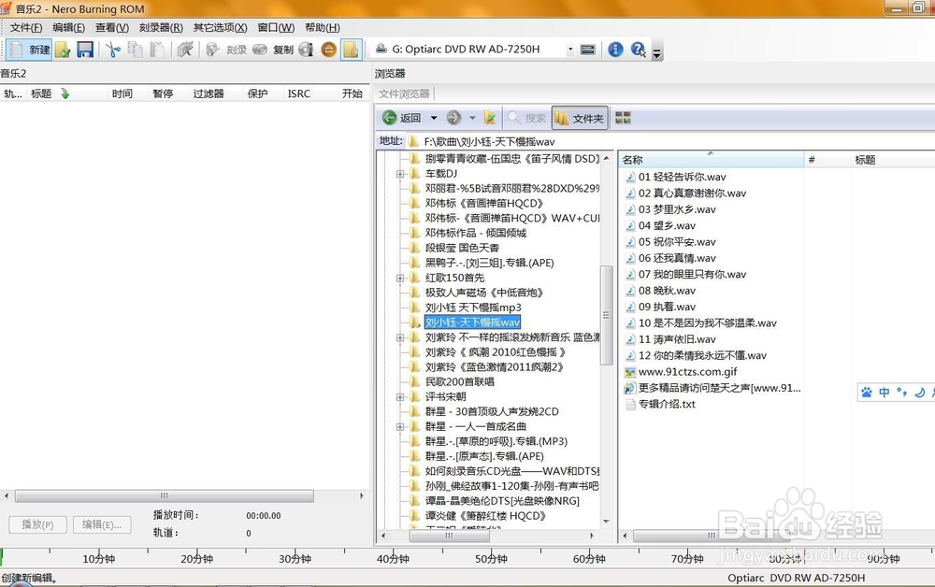The image size is (935, 587).
Task: Open the 窗口(W) menu
Action: [x=276, y=27]
